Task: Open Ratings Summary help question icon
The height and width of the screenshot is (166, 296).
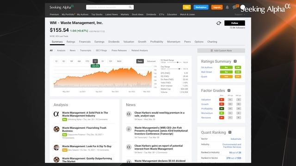Action: [x=235, y=61]
